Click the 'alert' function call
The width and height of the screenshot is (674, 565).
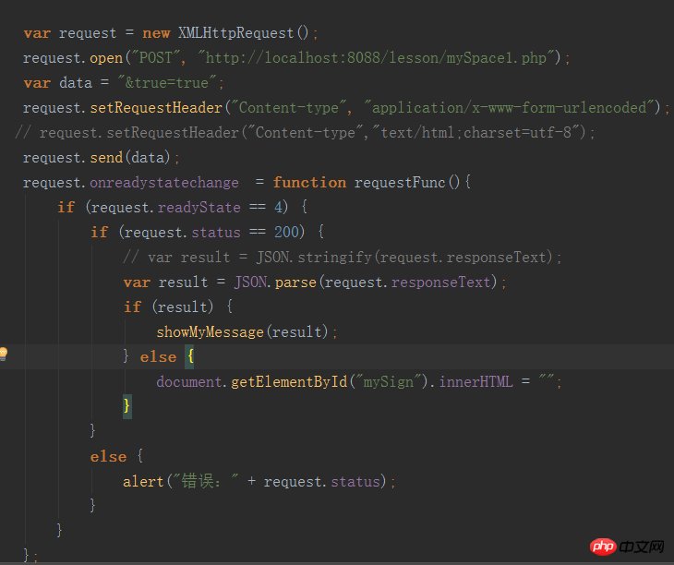tap(143, 482)
